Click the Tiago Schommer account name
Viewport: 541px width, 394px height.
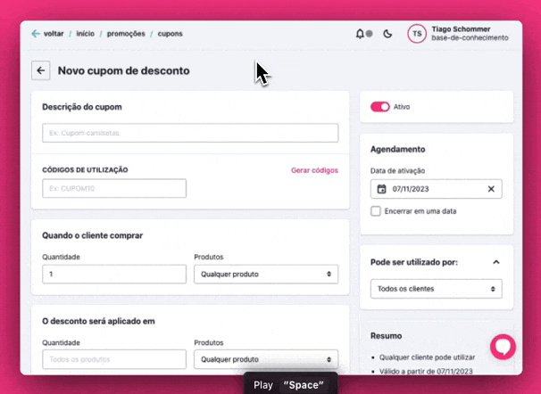click(461, 29)
